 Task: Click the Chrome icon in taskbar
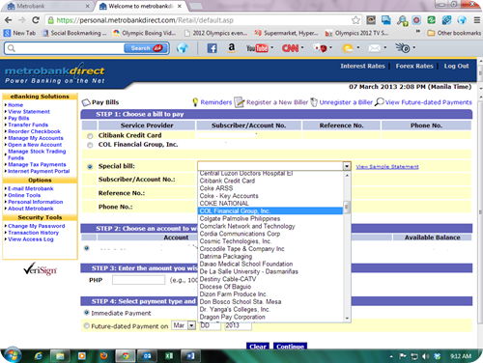[x=125, y=356]
